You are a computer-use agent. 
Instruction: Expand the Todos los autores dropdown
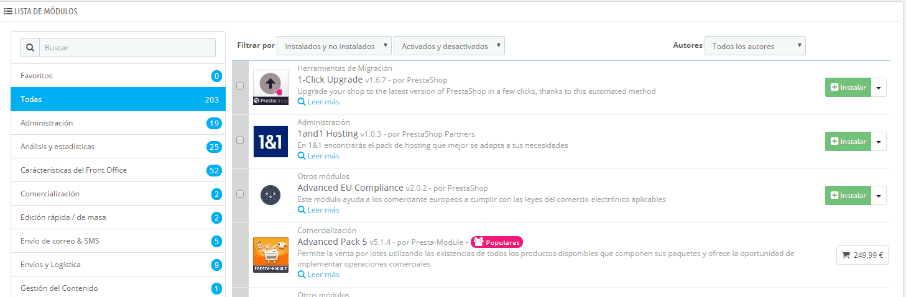point(755,46)
